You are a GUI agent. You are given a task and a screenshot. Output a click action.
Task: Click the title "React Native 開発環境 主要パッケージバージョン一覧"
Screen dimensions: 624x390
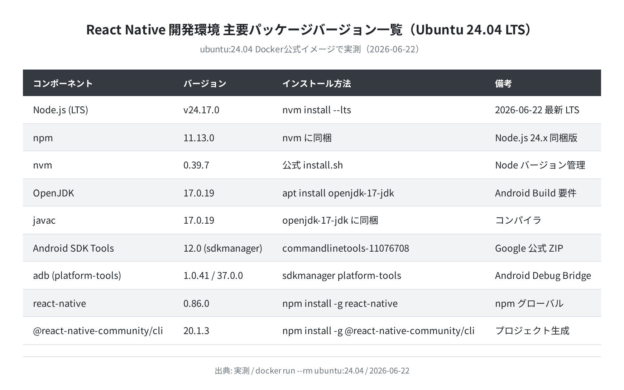pyautogui.click(x=244, y=30)
